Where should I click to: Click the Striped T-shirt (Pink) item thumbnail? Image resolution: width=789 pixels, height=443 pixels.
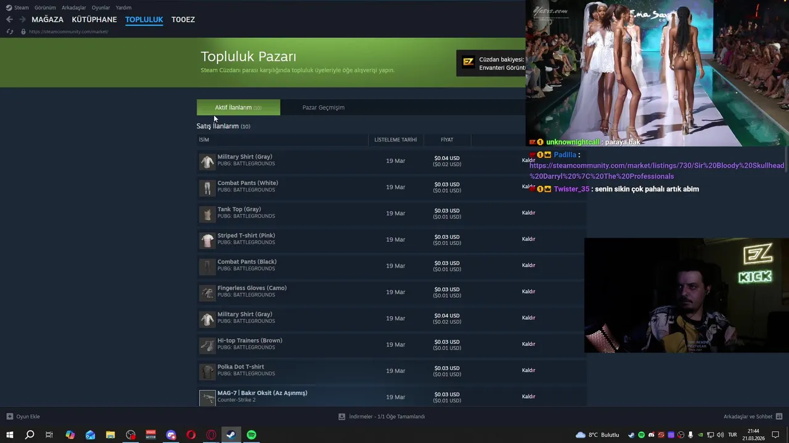click(x=207, y=240)
